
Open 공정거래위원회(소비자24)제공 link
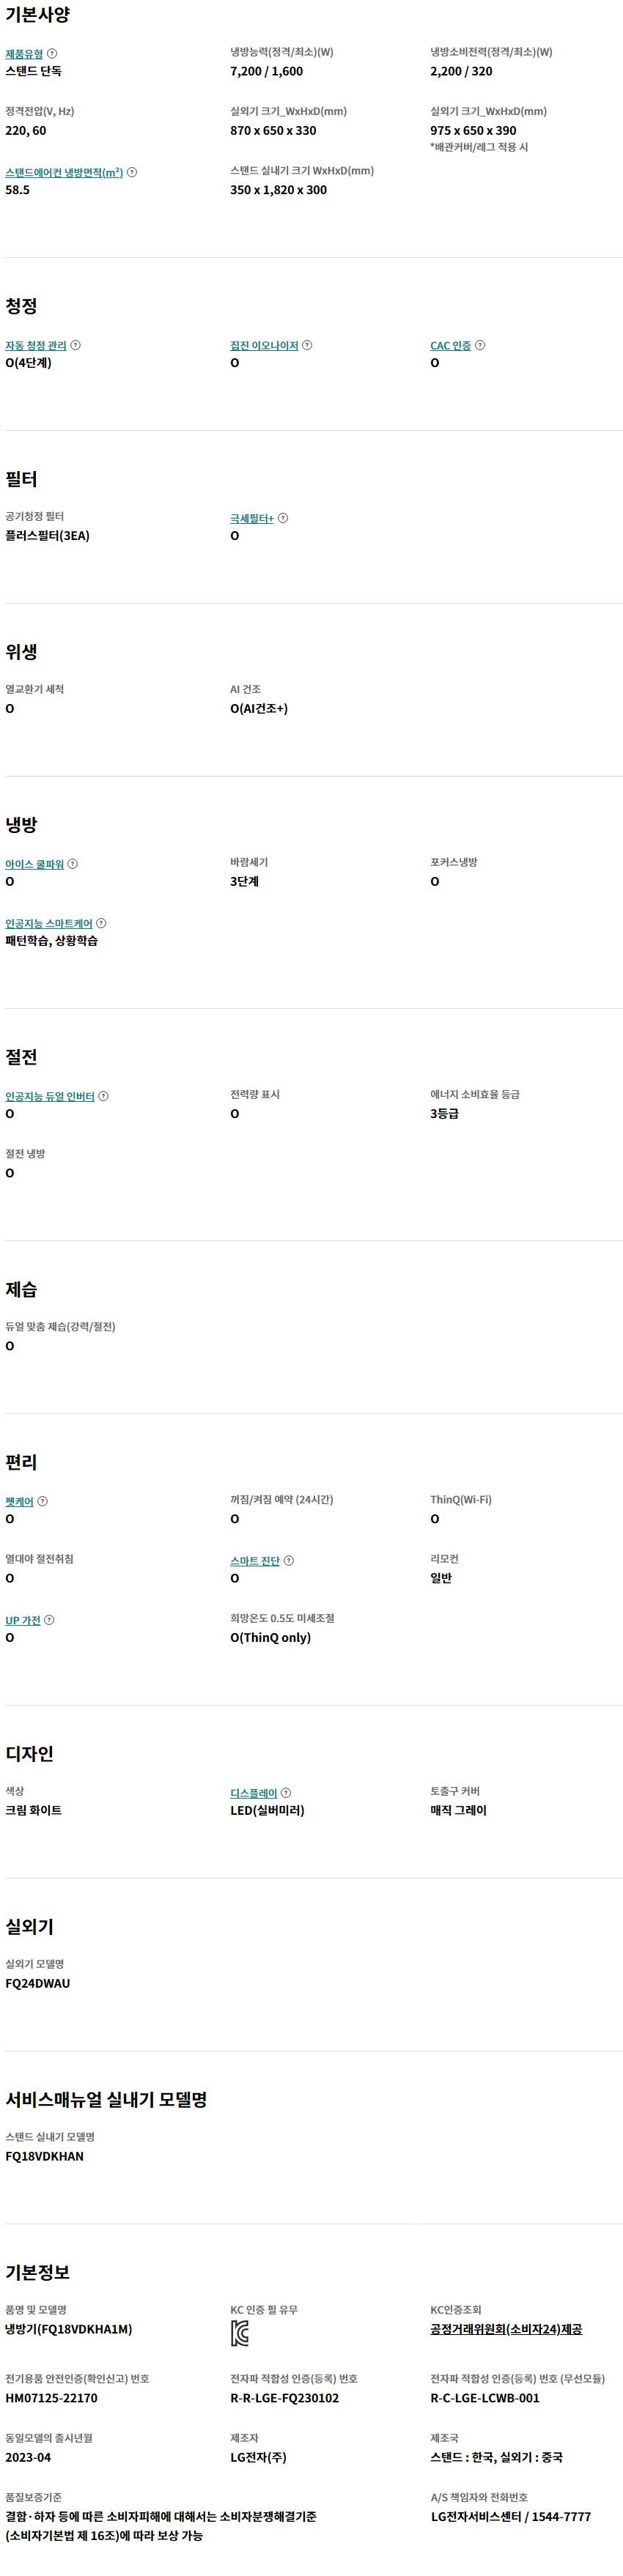[x=506, y=2329]
